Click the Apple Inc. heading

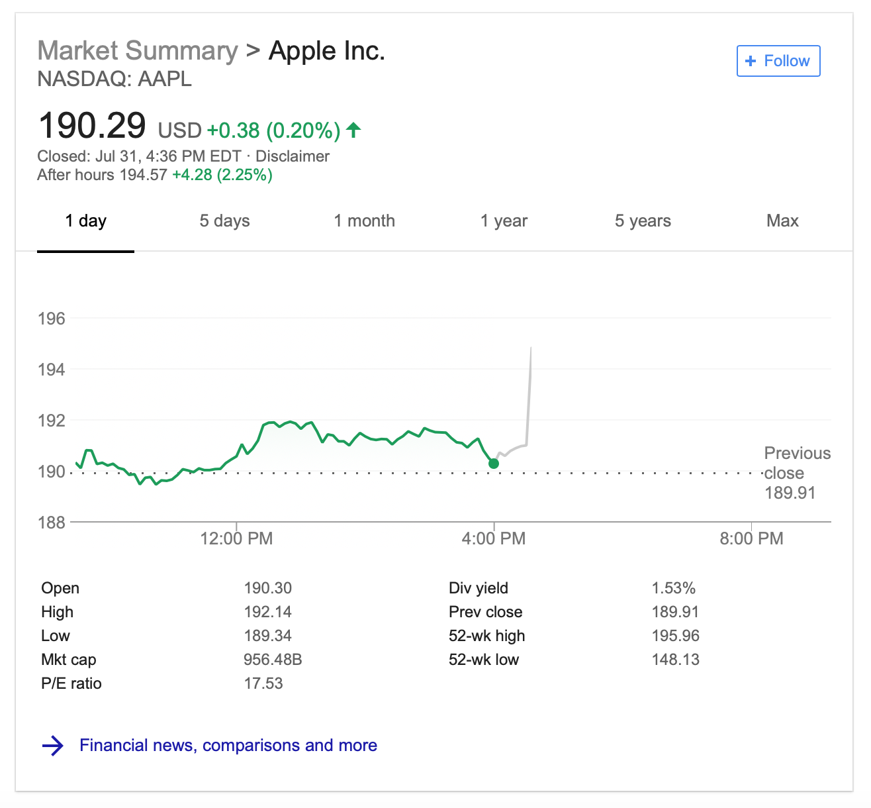point(326,50)
